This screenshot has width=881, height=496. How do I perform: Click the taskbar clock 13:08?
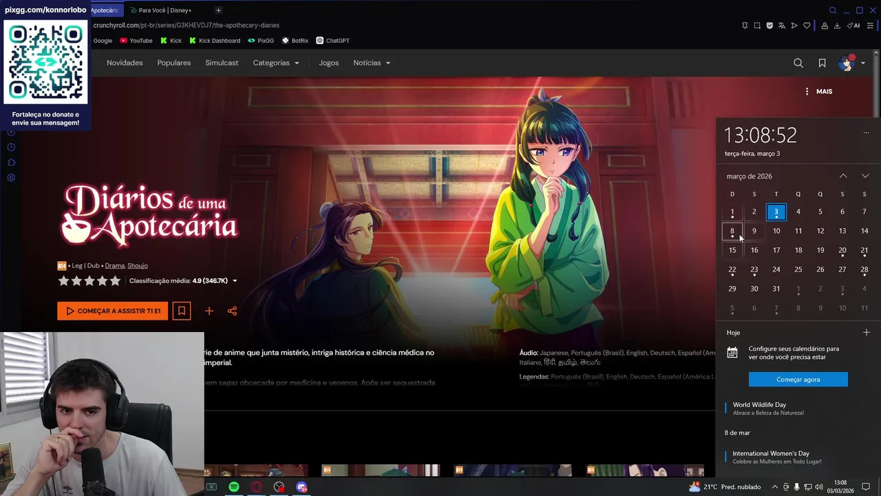840,487
